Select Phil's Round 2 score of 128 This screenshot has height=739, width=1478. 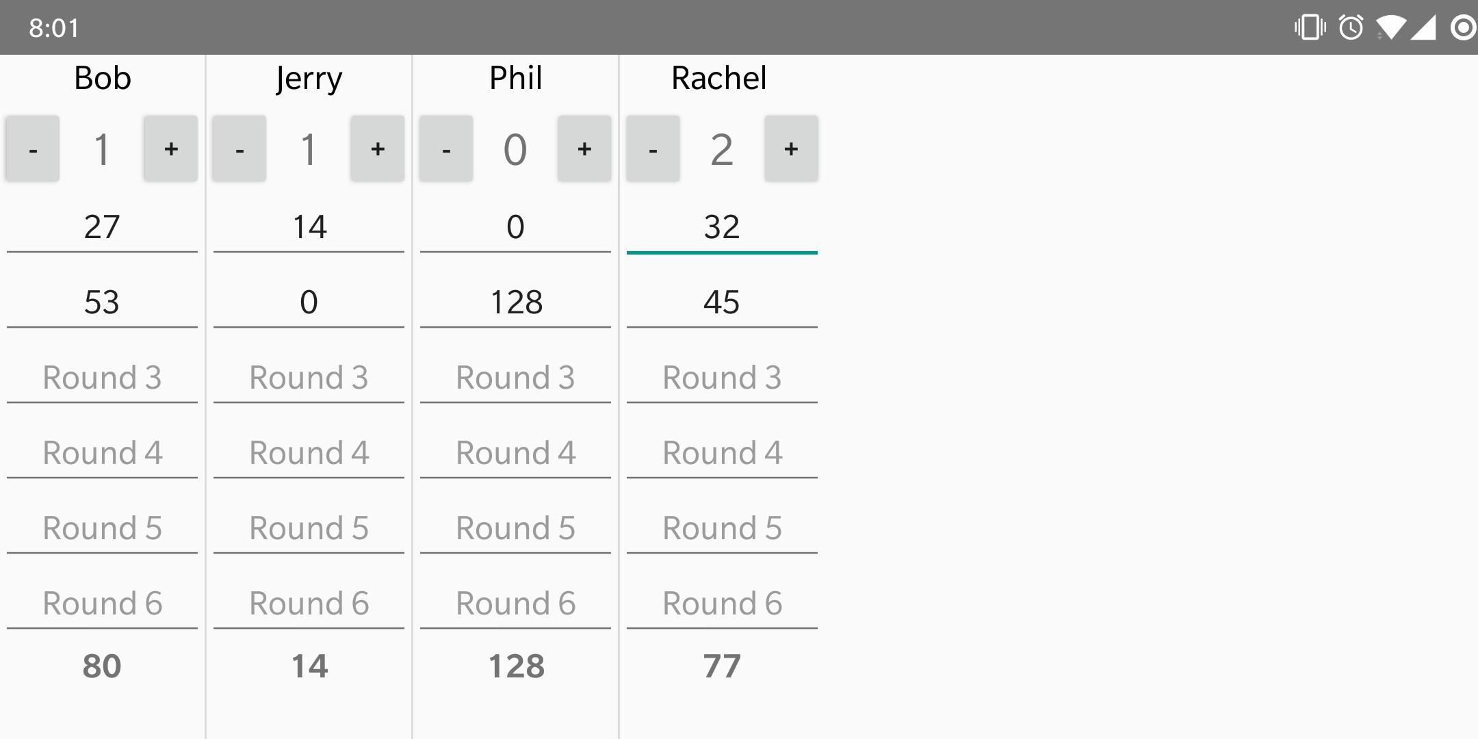pos(517,302)
